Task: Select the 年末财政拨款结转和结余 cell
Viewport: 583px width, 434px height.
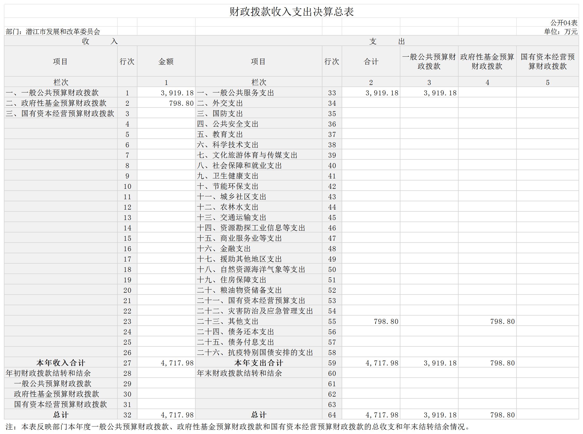Action: point(239,373)
